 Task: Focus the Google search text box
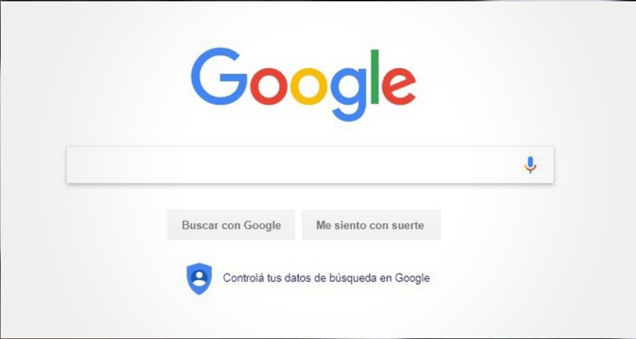310,164
